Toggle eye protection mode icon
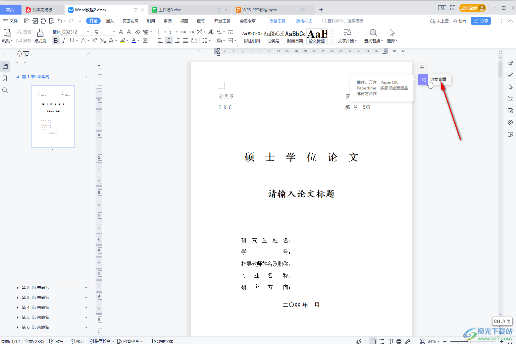516x344 pixels. click(x=358, y=341)
